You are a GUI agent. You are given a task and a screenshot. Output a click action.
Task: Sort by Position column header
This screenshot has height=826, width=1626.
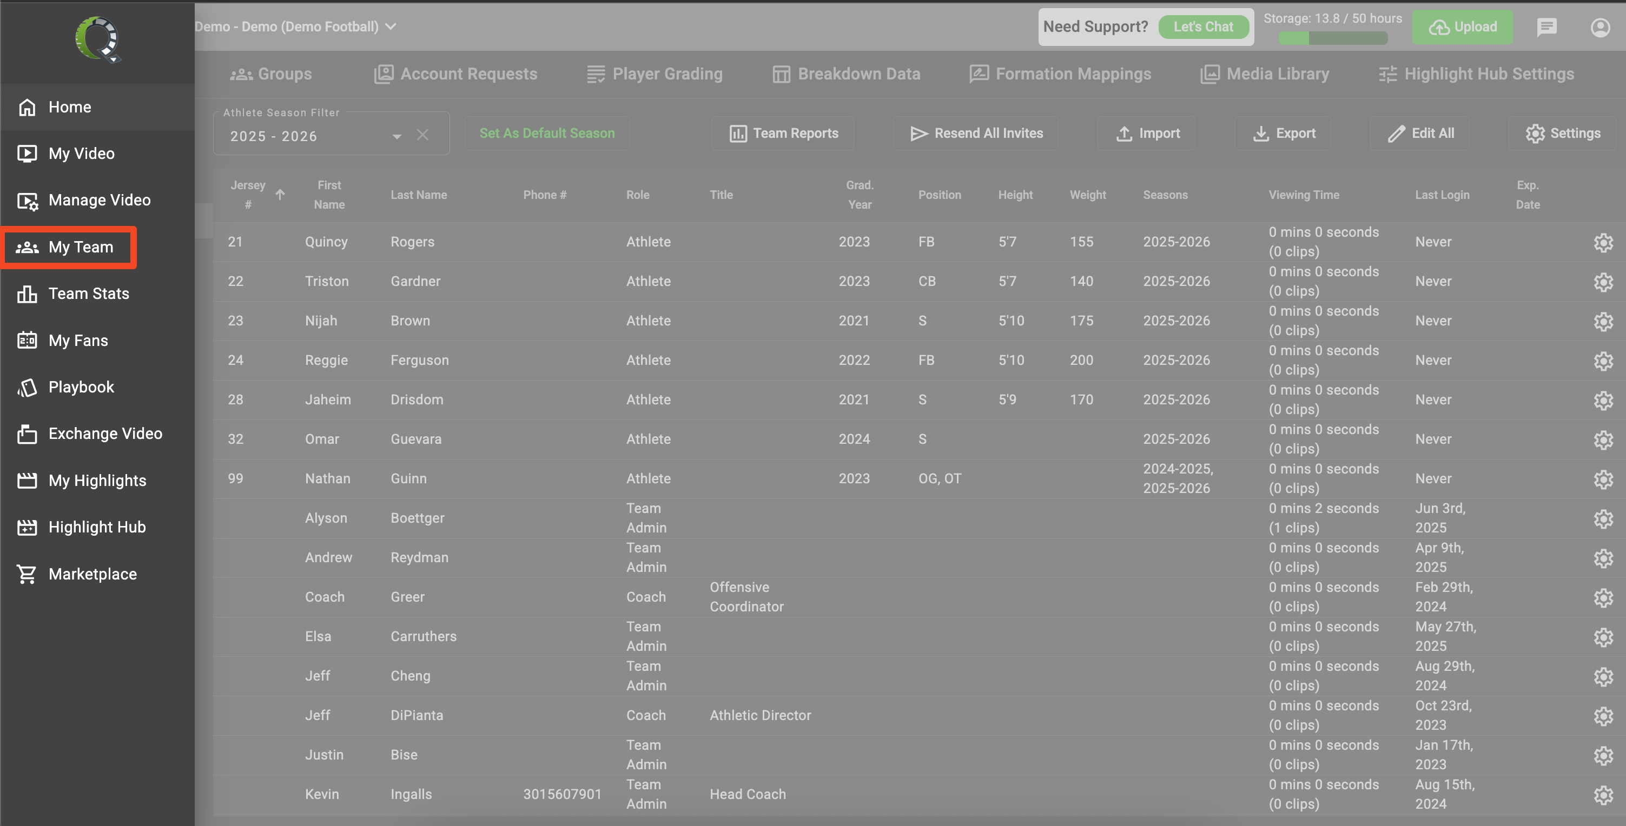pyautogui.click(x=939, y=195)
